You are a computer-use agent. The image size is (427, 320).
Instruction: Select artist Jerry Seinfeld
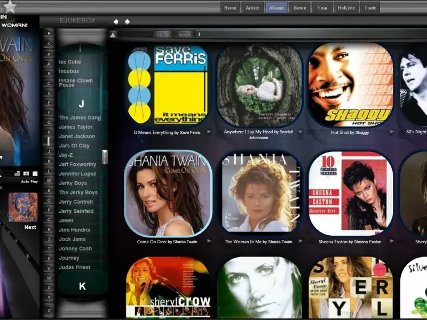(76, 211)
